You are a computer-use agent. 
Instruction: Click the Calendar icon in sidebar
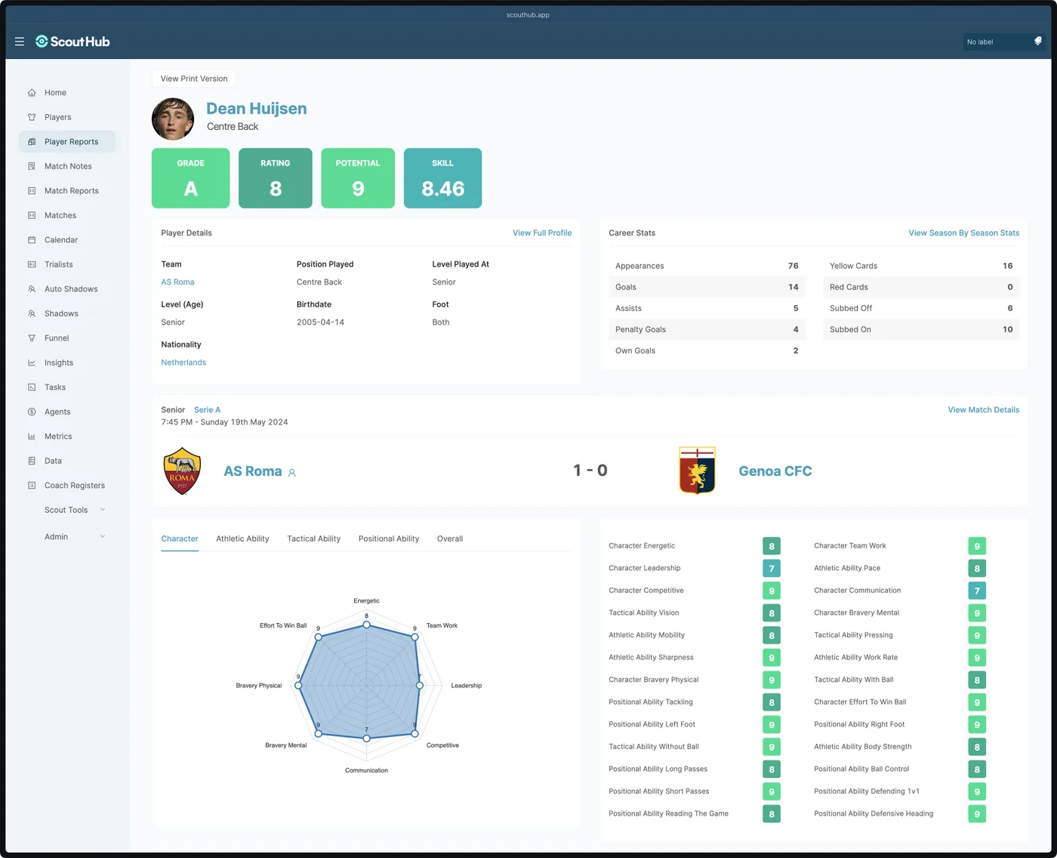(x=32, y=240)
